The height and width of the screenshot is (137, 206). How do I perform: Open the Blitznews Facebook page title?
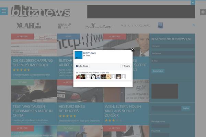coord(89,53)
